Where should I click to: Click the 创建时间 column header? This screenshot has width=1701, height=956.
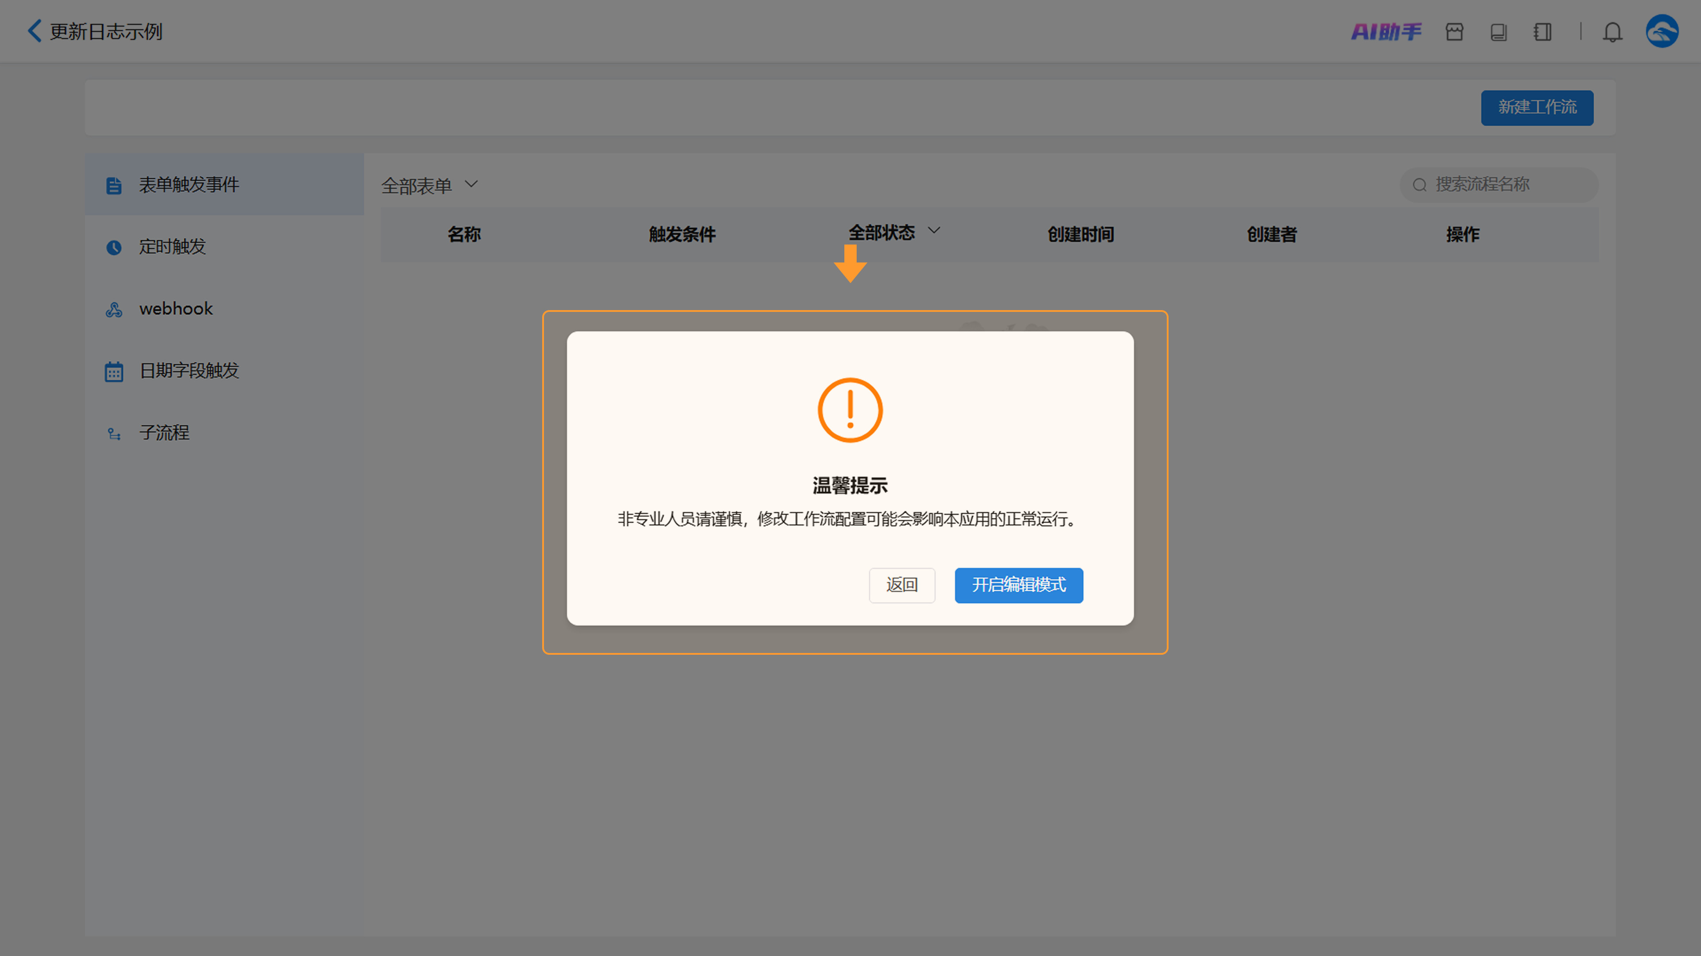[1081, 234]
